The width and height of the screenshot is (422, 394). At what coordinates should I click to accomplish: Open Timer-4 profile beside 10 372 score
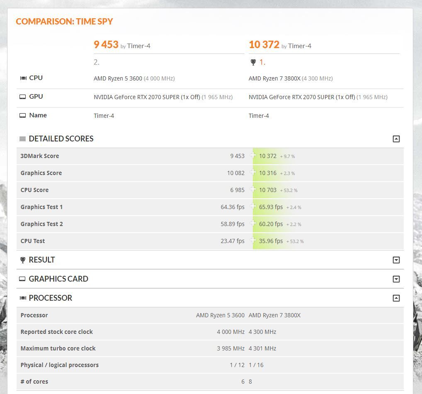coord(300,46)
